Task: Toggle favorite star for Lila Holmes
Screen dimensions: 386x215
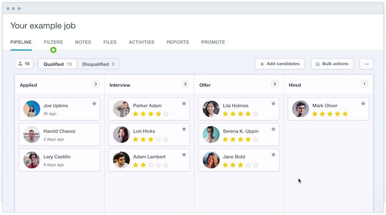Action: coord(274,103)
